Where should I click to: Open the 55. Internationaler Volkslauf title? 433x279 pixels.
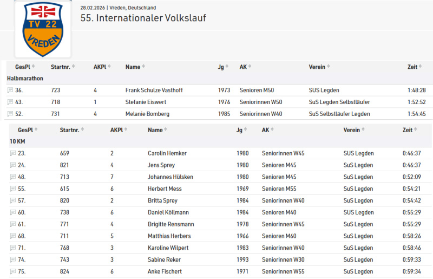point(143,18)
